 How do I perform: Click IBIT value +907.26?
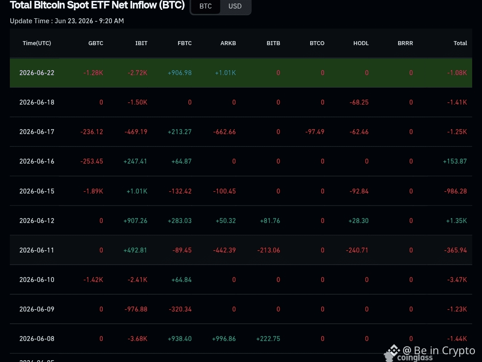tap(135, 221)
